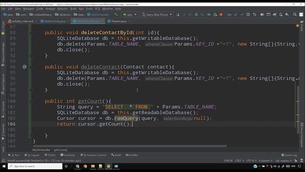The height and width of the screenshot is (172, 305).
Task: Click the Type here to search box
Action: tap(35, 166)
